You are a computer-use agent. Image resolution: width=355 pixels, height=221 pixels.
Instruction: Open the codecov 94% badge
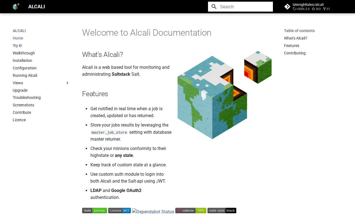pyautogui.click(x=191, y=211)
